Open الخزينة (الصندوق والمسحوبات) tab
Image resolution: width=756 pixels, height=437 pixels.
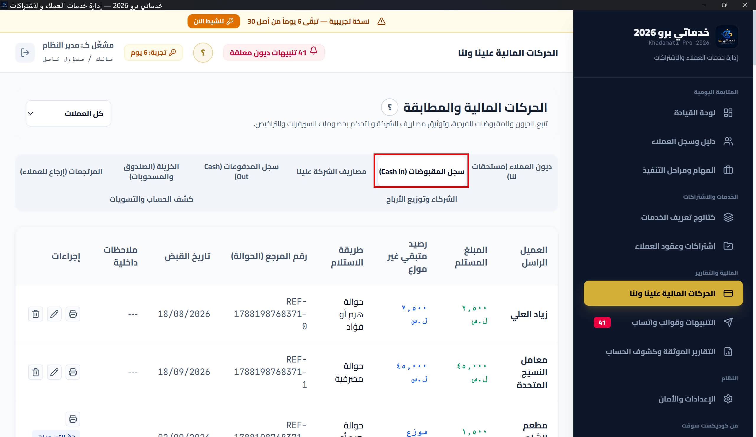[x=151, y=171]
